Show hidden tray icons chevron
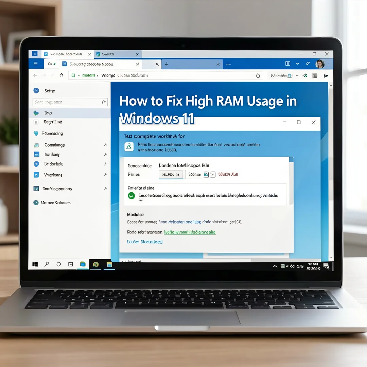Image resolution: width=367 pixels, height=367 pixels. point(275,266)
